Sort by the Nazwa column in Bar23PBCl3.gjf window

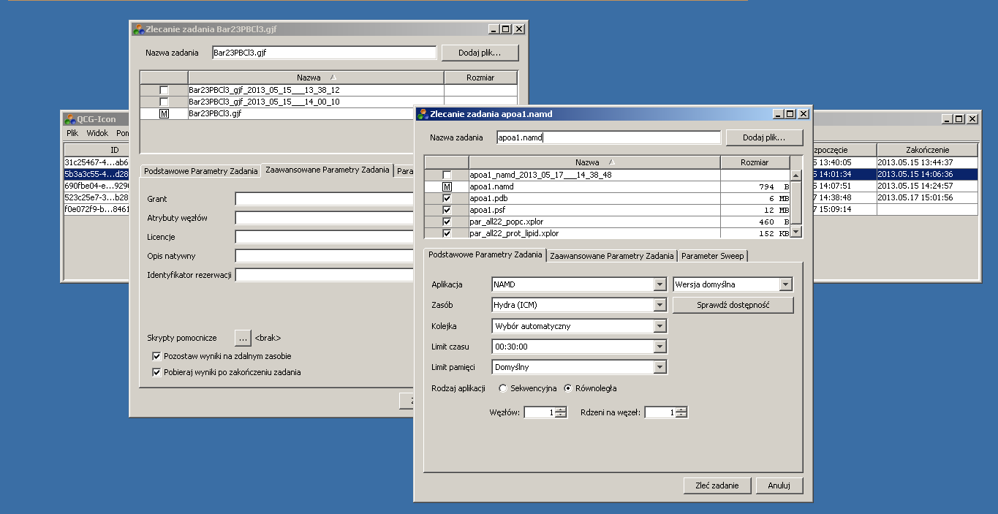tap(316, 78)
